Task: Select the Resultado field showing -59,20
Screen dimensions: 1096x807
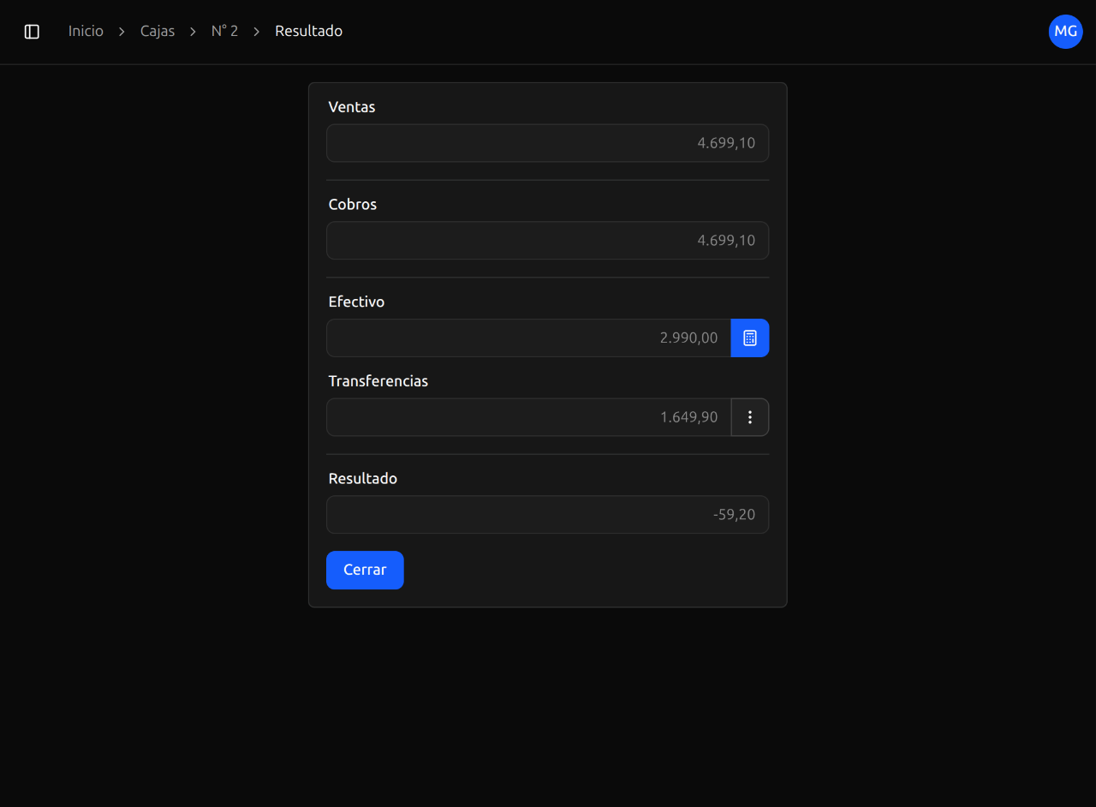Action: pyautogui.click(x=547, y=515)
